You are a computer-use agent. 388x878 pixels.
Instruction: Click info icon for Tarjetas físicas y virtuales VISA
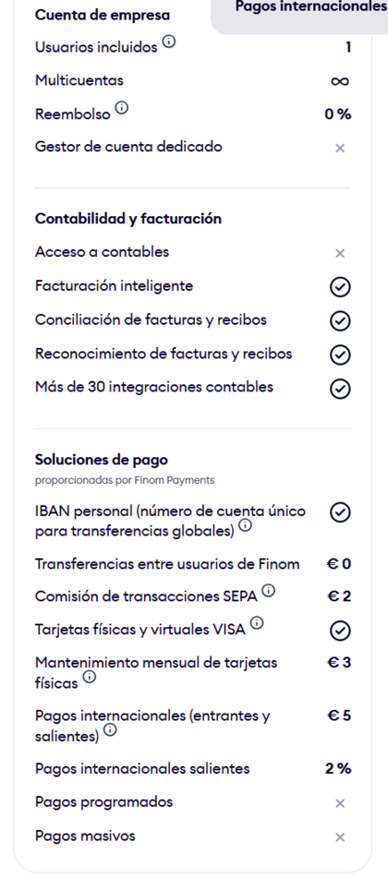pyautogui.click(x=258, y=623)
